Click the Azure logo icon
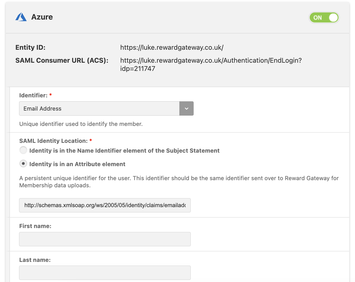 click(x=21, y=17)
